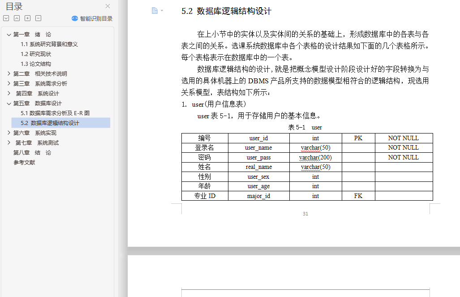
Task: Click the user_age table cell
Action: [x=259, y=186]
